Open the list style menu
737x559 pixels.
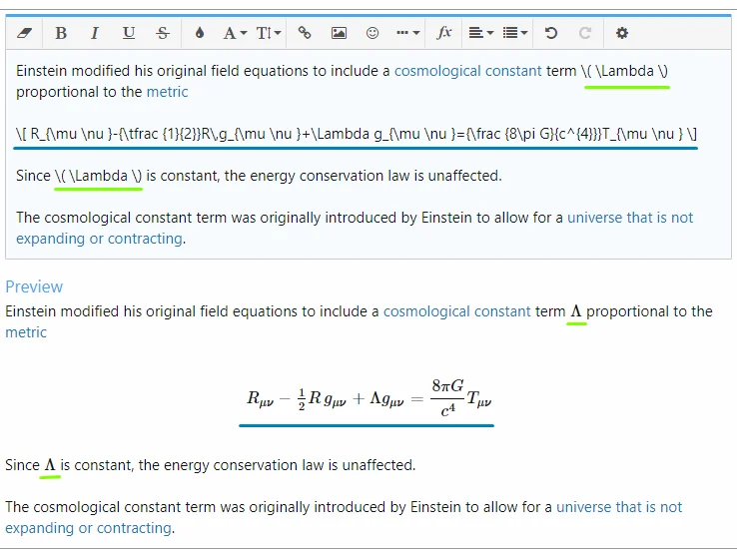coord(515,33)
